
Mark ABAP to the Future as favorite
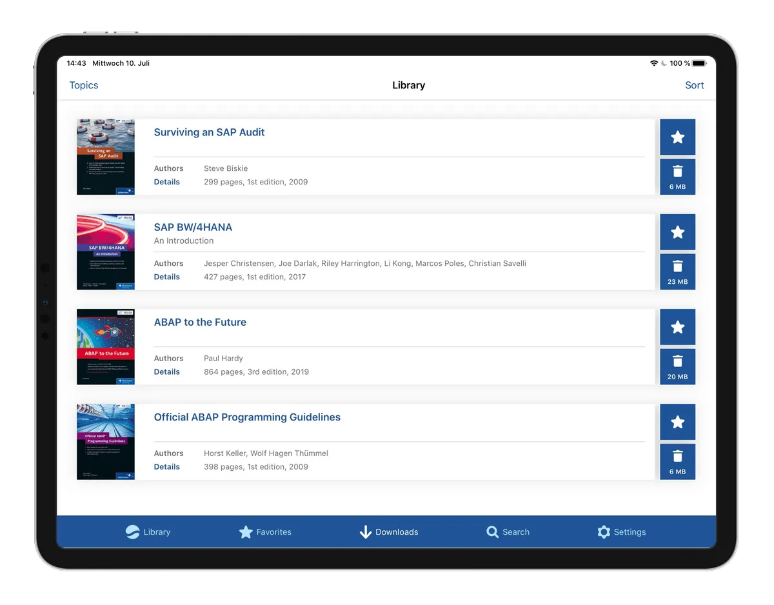click(677, 326)
